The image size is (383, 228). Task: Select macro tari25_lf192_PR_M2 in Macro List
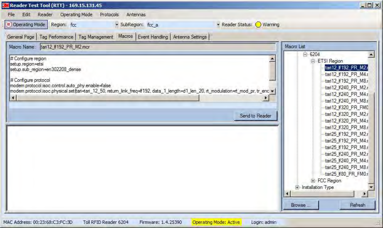(x=346, y=134)
